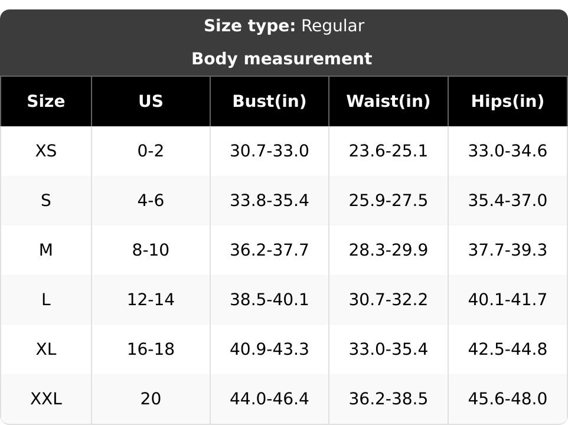Select the XL size cell
The height and width of the screenshot is (425, 568).
tap(46, 349)
